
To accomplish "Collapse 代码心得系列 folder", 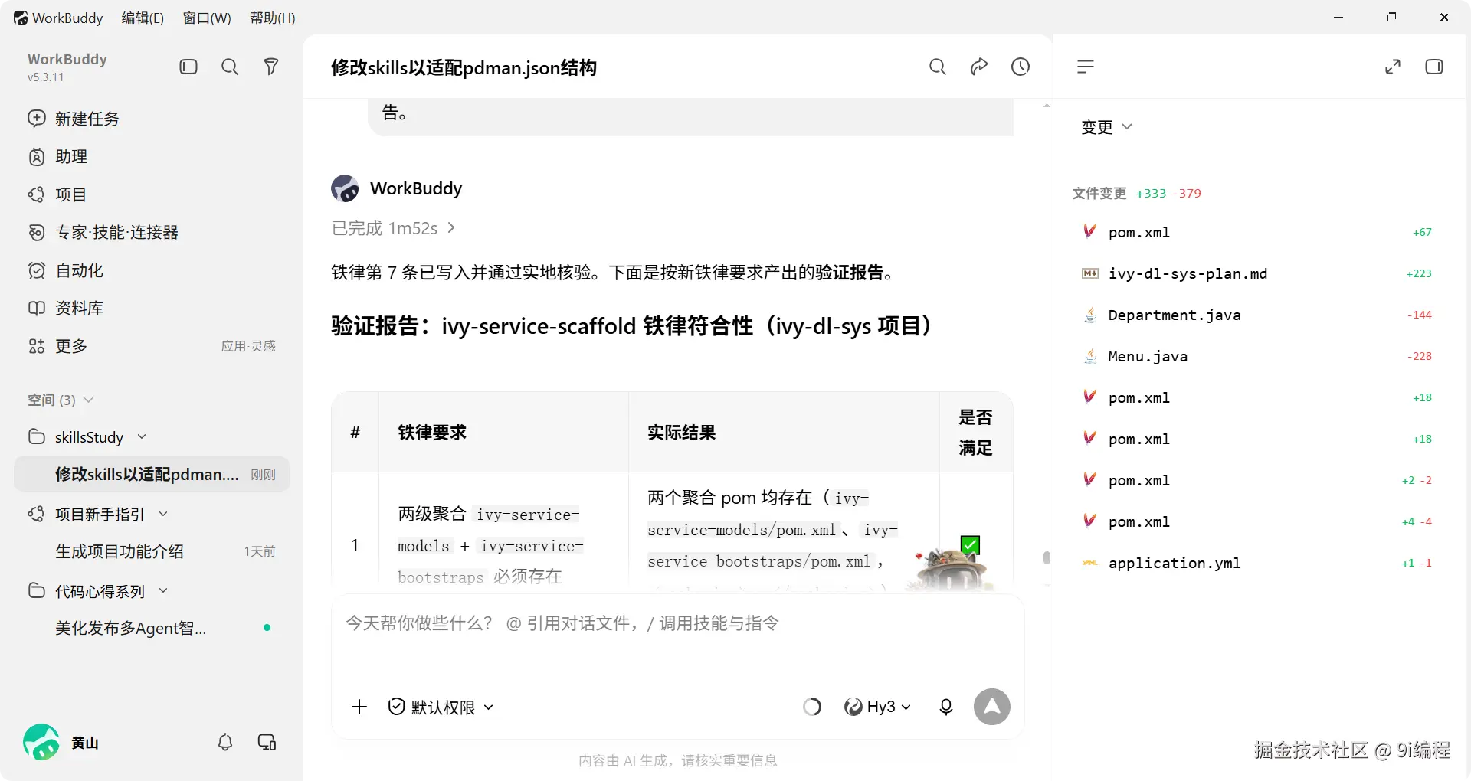I will (x=163, y=590).
